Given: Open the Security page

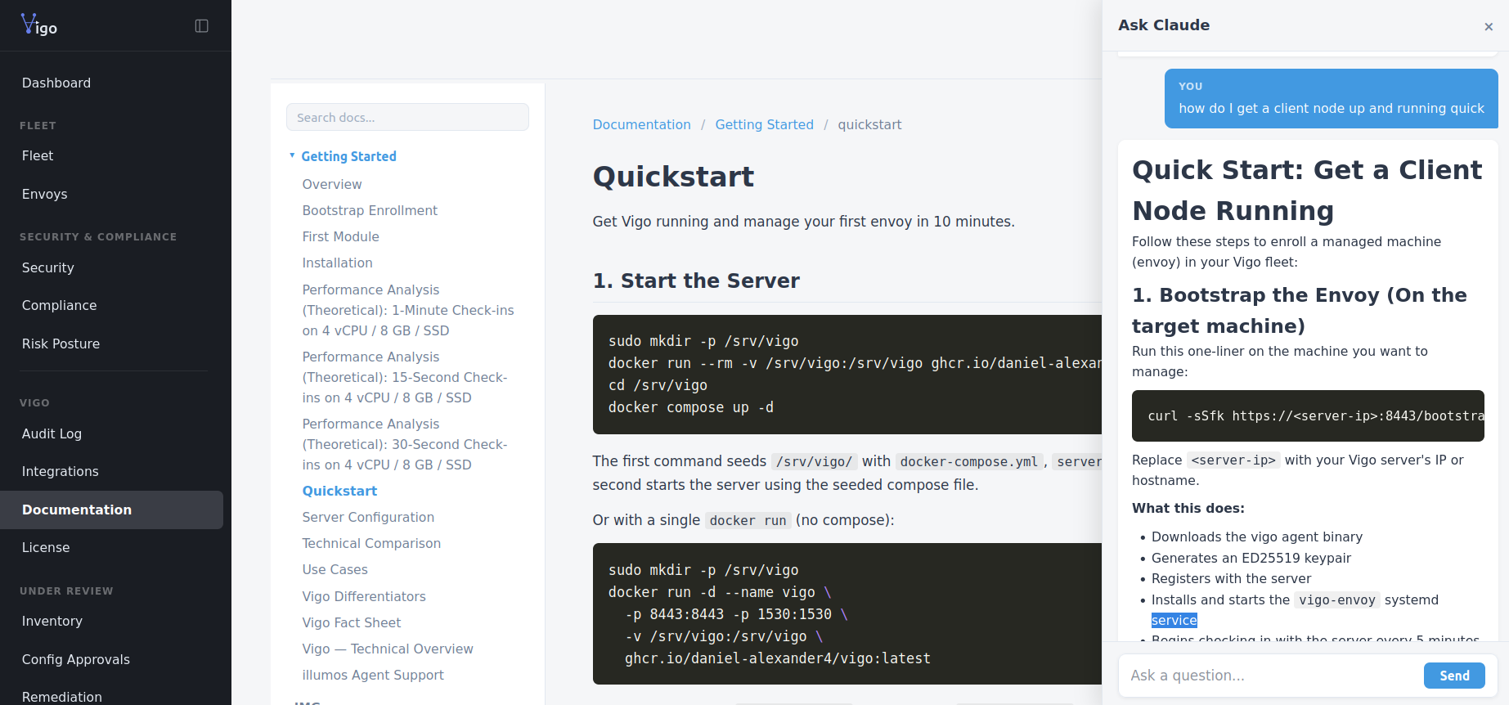Looking at the screenshot, I should coord(48,267).
